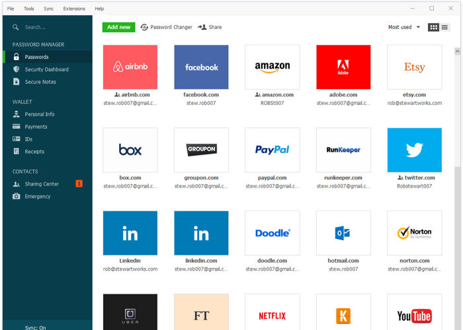Image resolution: width=463 pixels, height=330 pixels.
Task: Click the IDs card icon
Action: [17, 139]
